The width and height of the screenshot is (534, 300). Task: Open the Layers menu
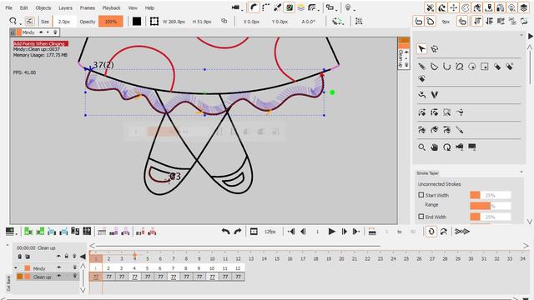pos(65,7)
